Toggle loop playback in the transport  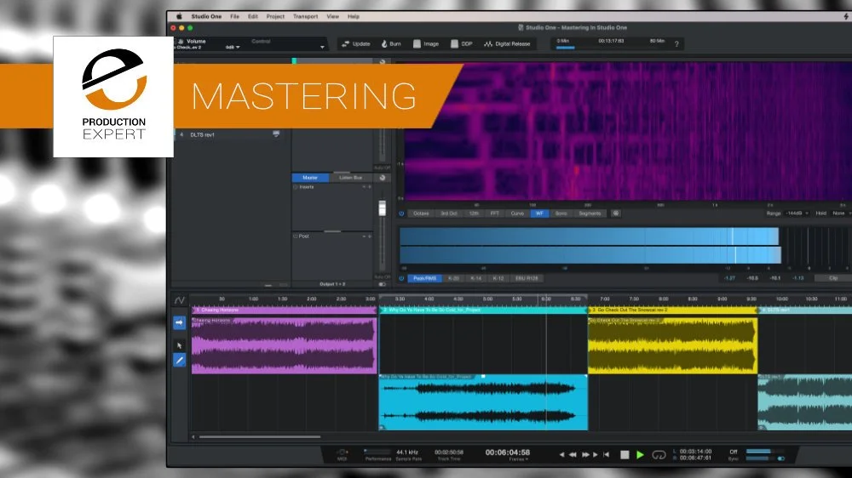(659, 455)
